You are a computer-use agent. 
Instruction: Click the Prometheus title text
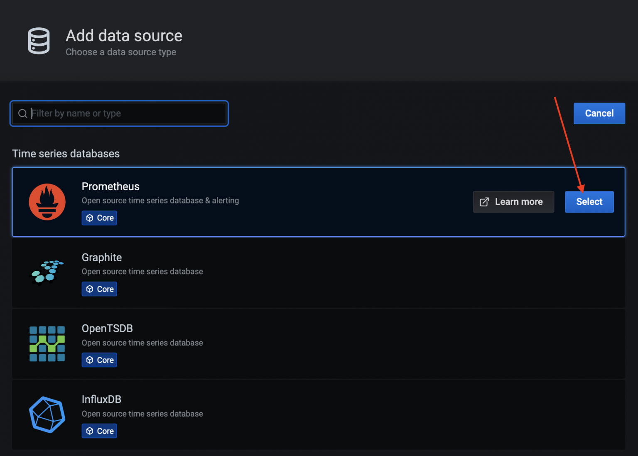(110, 186)
